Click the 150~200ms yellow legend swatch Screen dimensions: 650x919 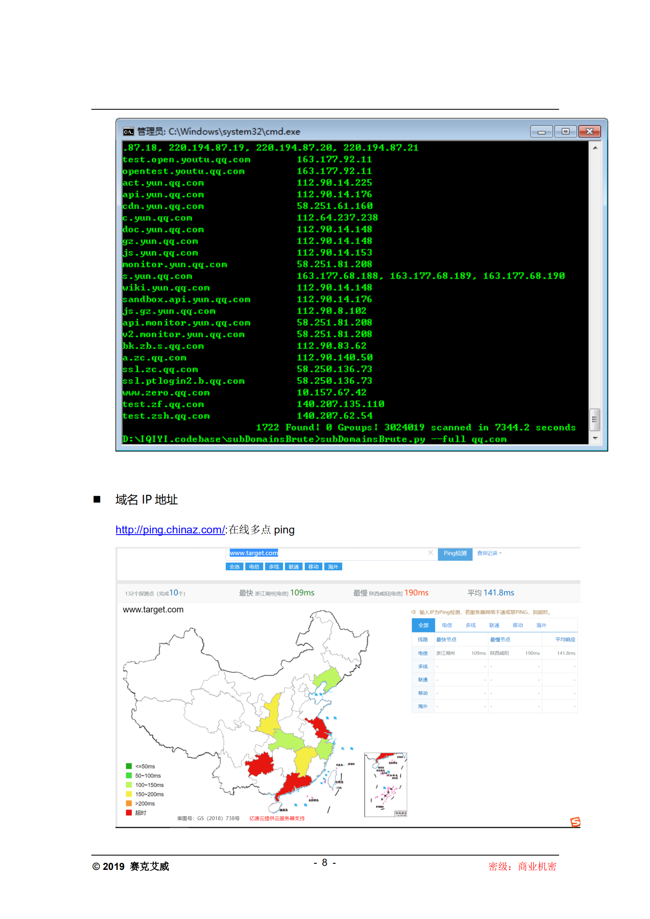pyautogui.click(x=129, y=794)
